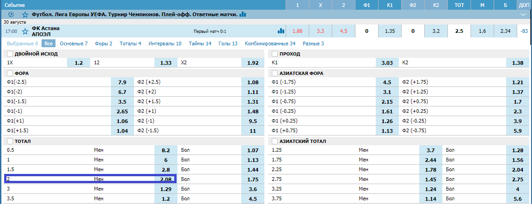This screenshot has height=204, width=532.
Task: Click the ТОТ column header
Action: (459, 5)
